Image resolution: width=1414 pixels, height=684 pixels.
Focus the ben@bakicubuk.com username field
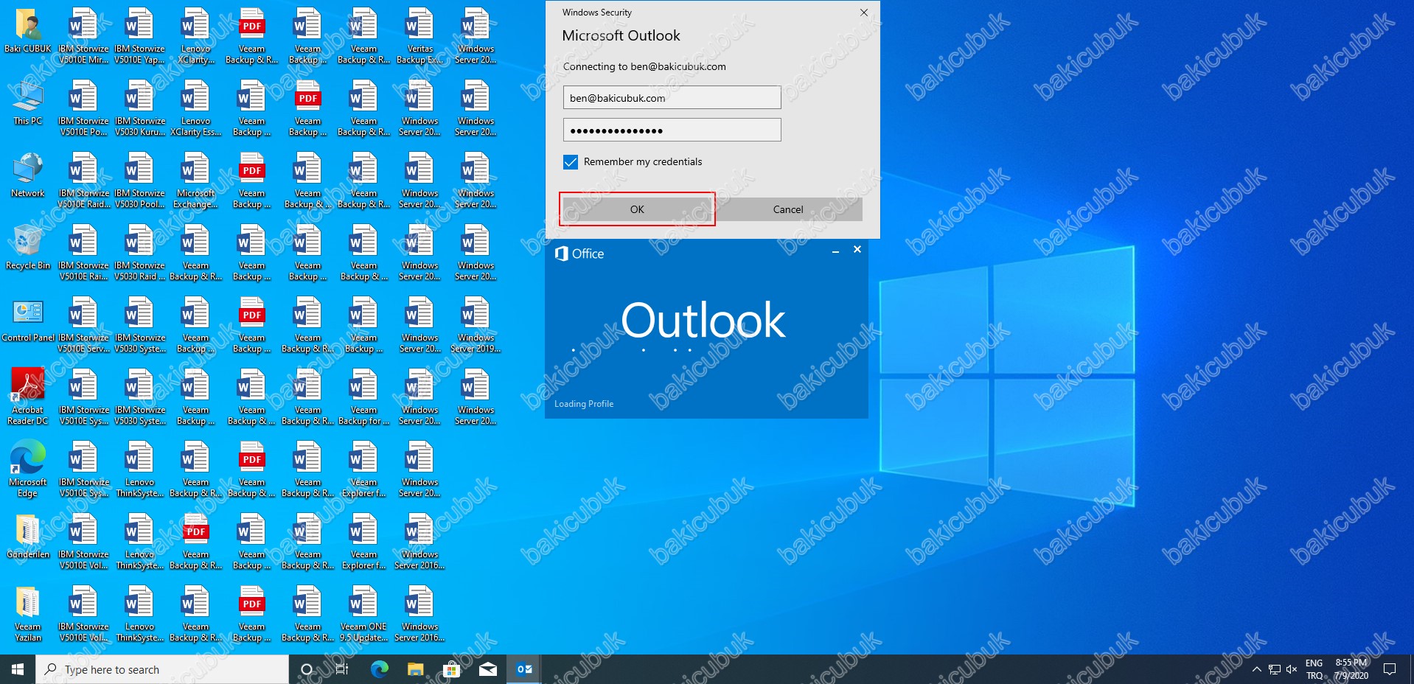pyautogui.click(x=672, y=97)
